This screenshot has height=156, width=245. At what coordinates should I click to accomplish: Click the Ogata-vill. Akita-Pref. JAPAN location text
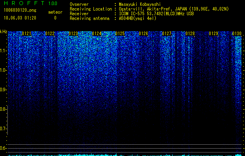[x=174, y=9]
